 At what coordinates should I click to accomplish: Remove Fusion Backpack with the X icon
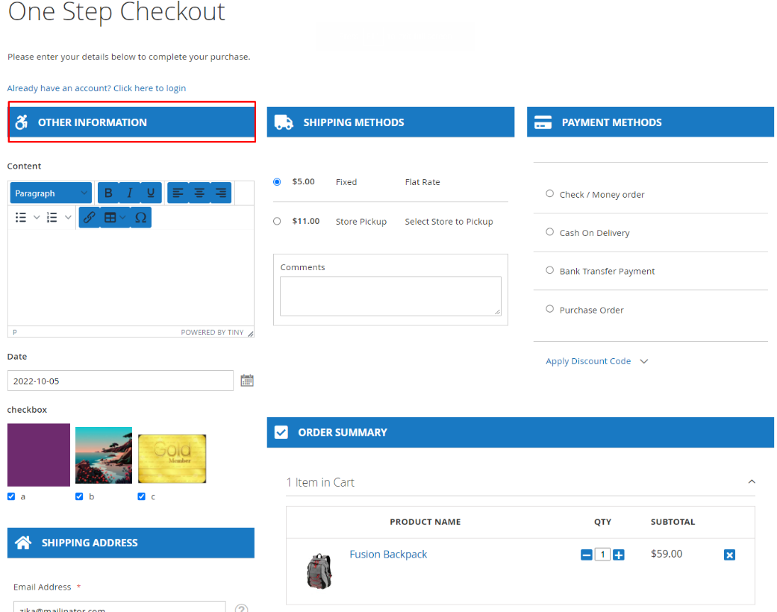[x=729, y=555]
